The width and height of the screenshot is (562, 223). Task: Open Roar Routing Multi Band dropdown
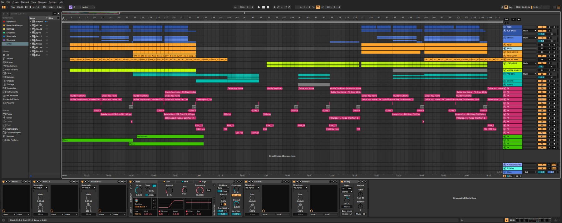[x=141, y=207]
